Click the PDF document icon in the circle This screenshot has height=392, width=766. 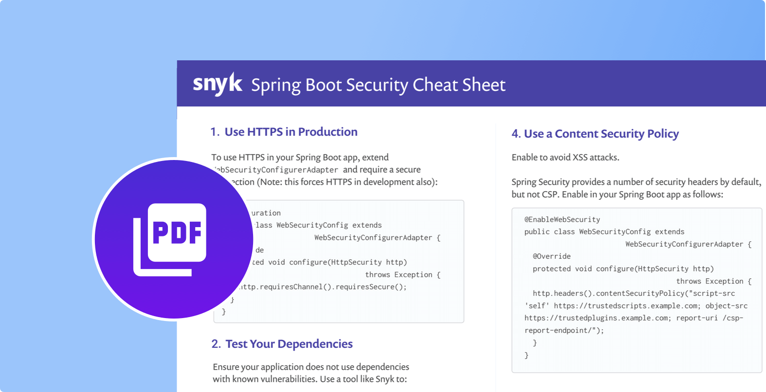pos(170,240)
